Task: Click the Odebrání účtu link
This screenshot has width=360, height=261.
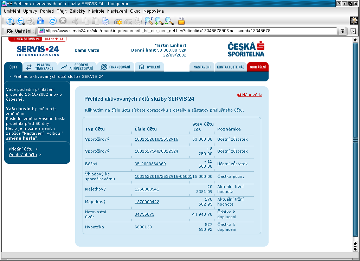Action: [23, 155]
